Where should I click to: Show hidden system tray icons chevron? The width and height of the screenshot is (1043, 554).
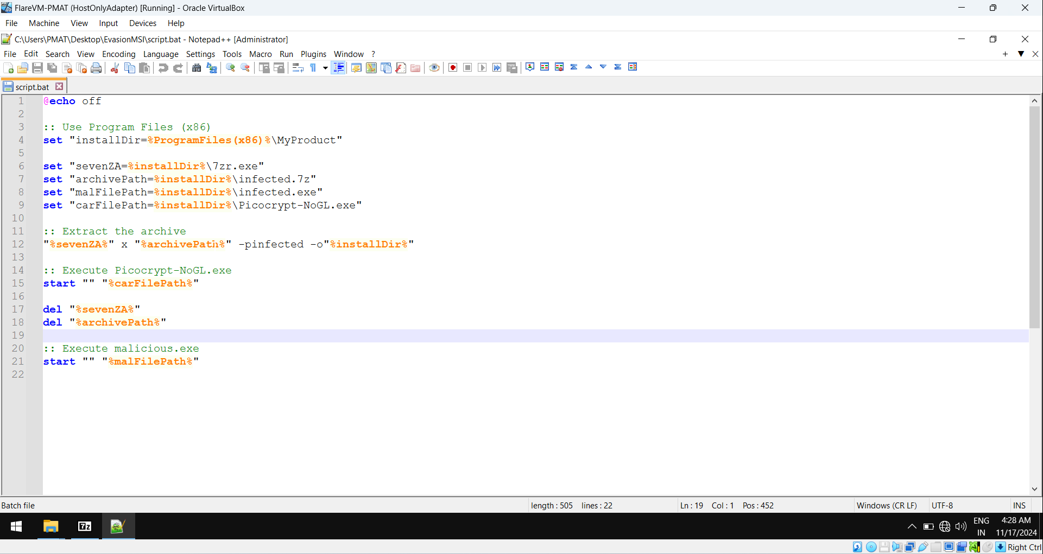(x=912, y=526)
